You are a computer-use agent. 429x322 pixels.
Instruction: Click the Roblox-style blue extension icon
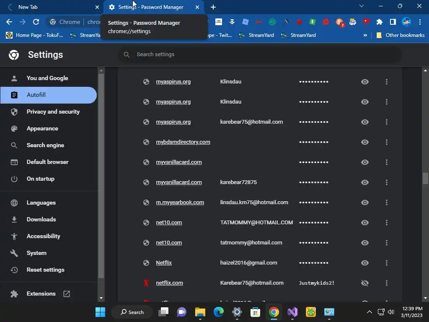tap(245, 22)
